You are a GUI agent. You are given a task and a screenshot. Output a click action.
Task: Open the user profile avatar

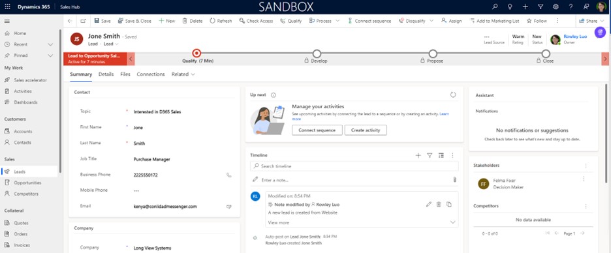[601, 7]
